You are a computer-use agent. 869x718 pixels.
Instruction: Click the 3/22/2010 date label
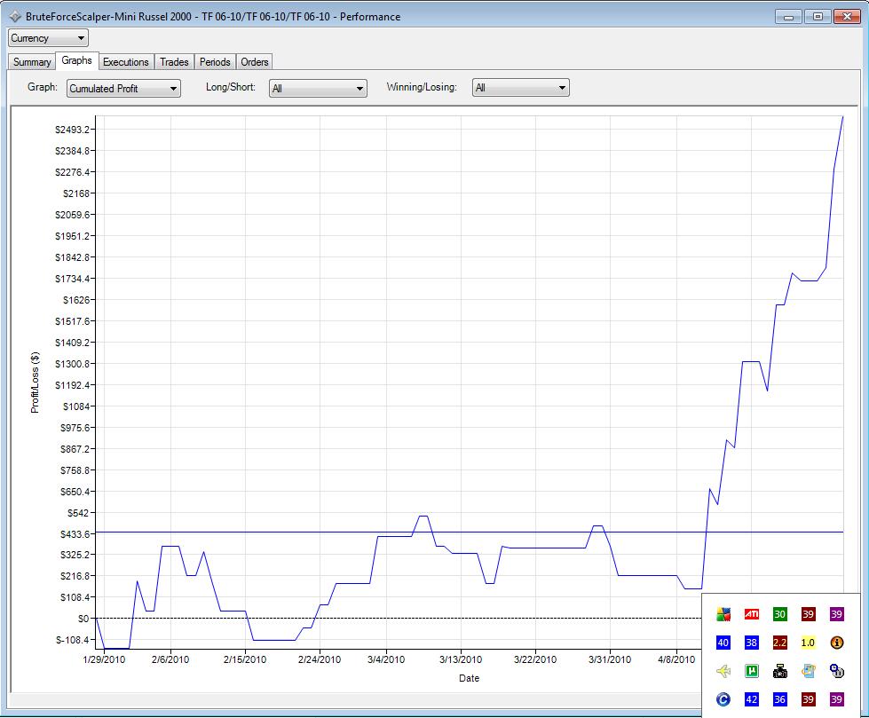point(535,659)
